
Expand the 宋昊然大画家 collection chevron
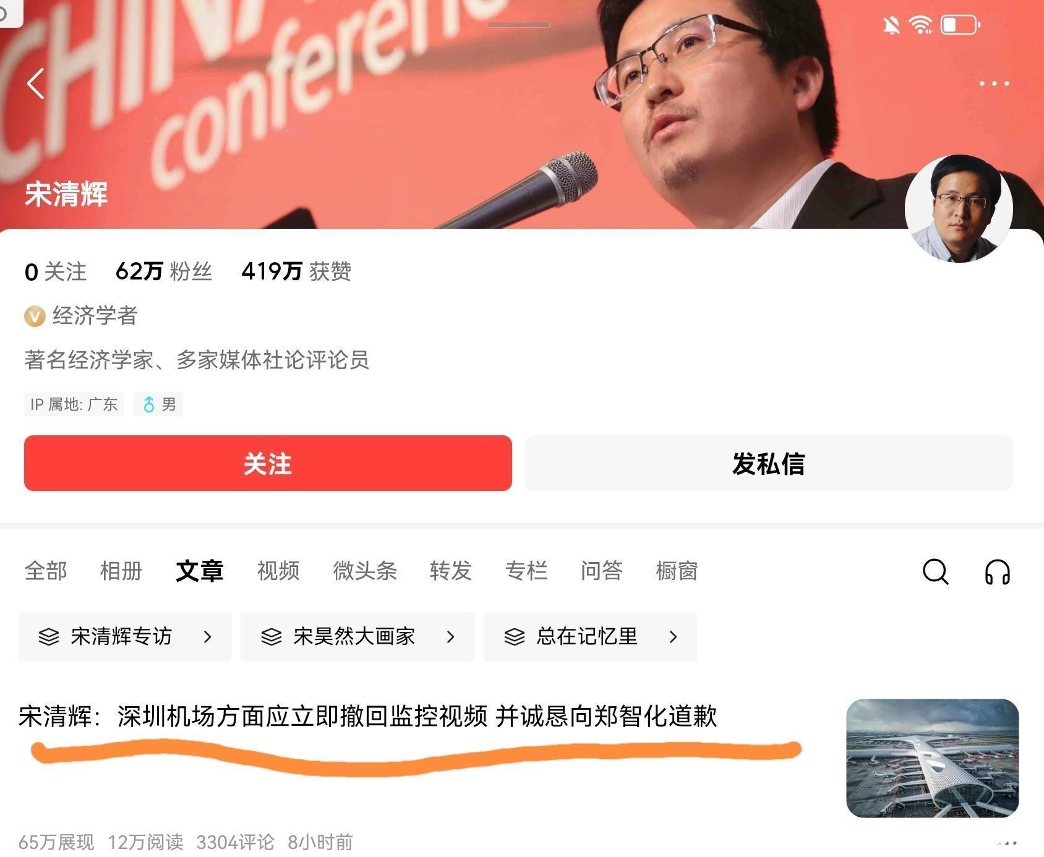(x=451, y=636)
